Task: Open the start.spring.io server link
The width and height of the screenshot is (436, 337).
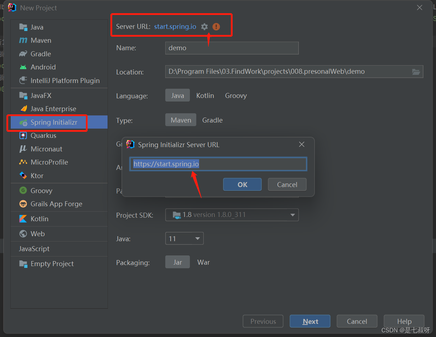Action: 175,27
